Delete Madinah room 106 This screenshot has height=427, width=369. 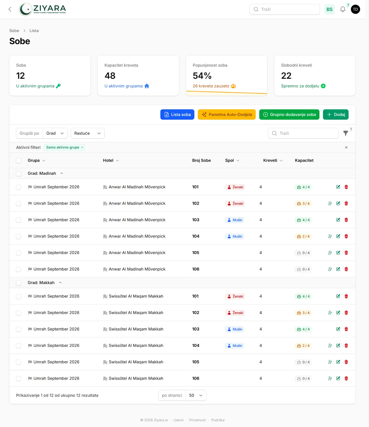346,269
